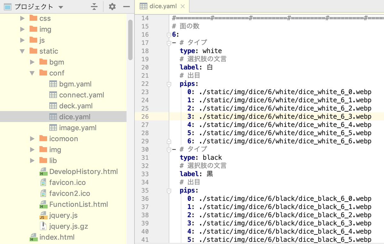
Task: Fold the list item at line 17
Action: 169,43
